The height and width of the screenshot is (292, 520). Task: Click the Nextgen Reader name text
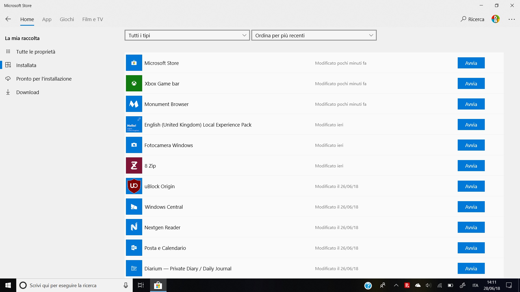[162, 227]
